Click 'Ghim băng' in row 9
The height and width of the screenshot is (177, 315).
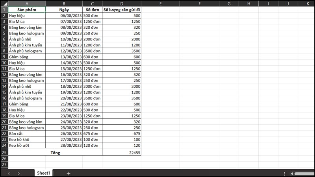[27, 57]
